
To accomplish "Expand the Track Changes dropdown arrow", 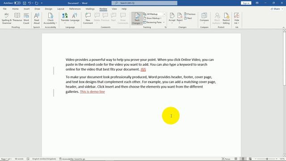I will 141,23.
